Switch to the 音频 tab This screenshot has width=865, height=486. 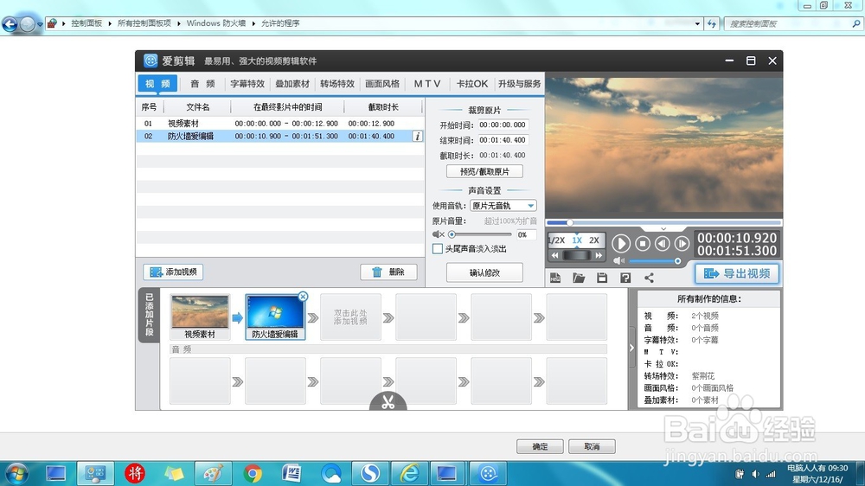[x=202, y=84]
